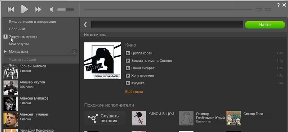Image resolution: width=288 pixels, height=132 pixels.
Task: Select the Звезда по имени Солнце title
Action: point(151,61)
